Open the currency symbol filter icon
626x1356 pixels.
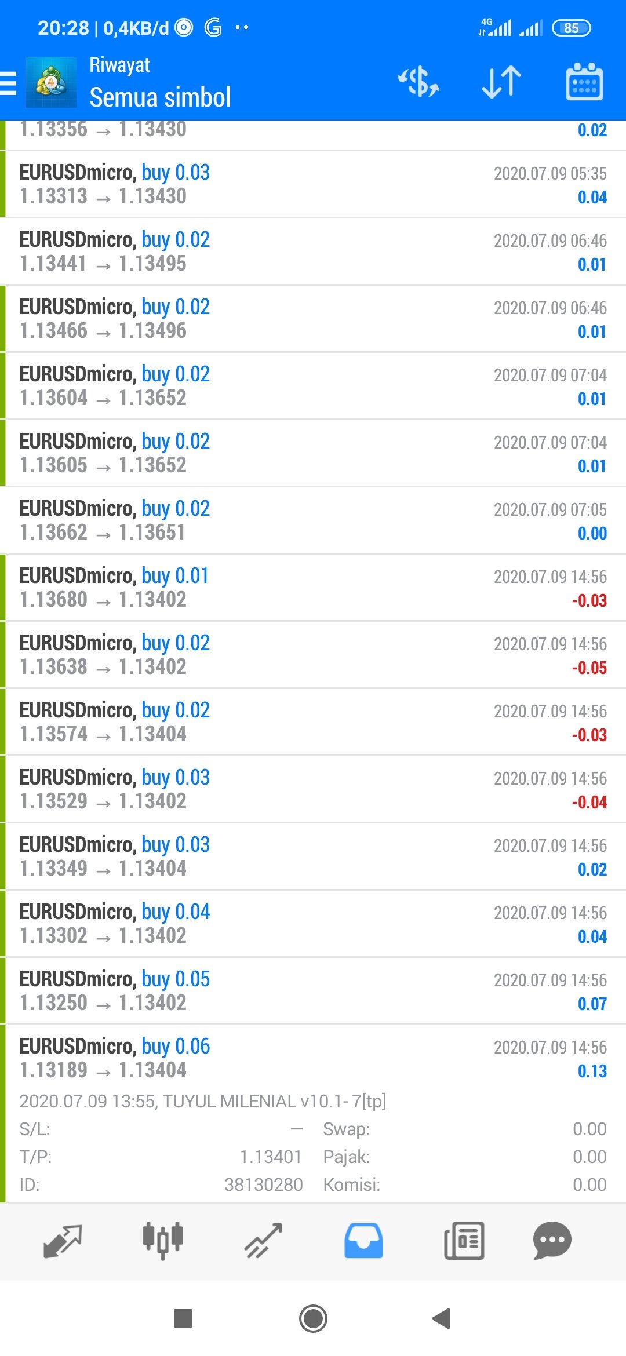pos(418,82)
